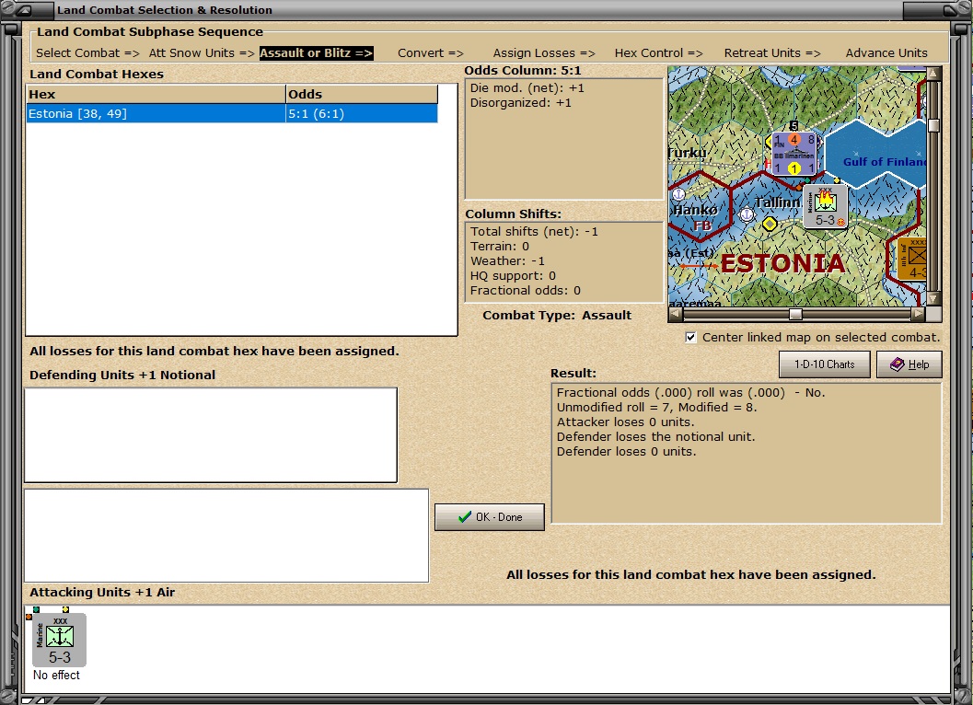The width and height of the screenshot is (973, 705).
Task: Click the Odds column header
Action: pyautogui.click(x=362, y=94)
